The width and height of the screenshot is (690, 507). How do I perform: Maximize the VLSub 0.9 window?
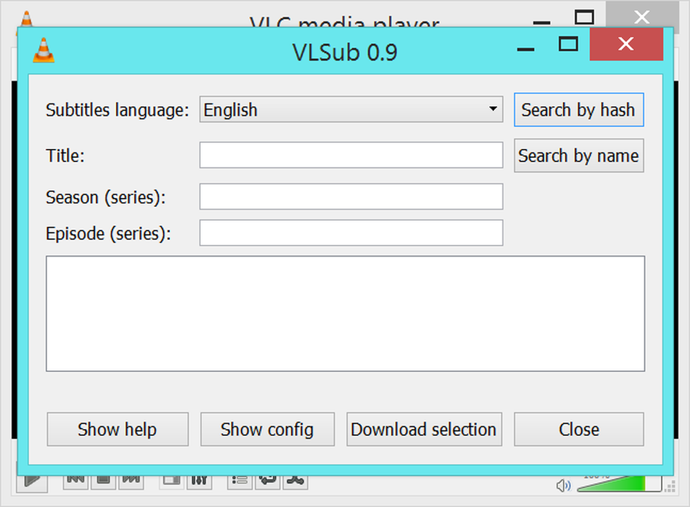pos(568,44)
